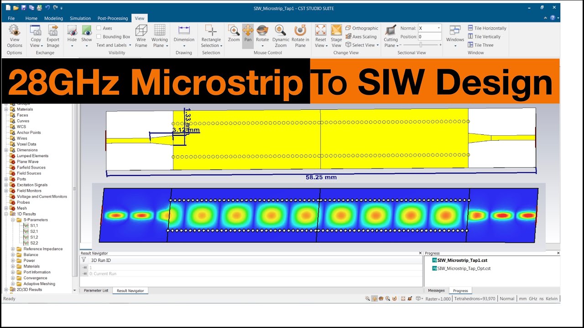The height and width of the screenshot is (328, 584).
Task: Activate Rotate in Plane mode
Action: (x=300, y=36)
